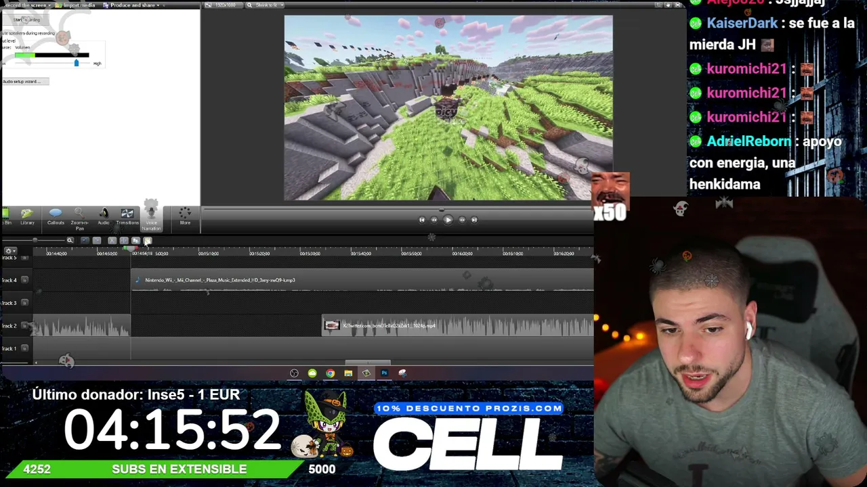The height and width of the screenshot is (487, 867).
Task: Open the 1920x1080 editing dimensions button
Action: 225,5
